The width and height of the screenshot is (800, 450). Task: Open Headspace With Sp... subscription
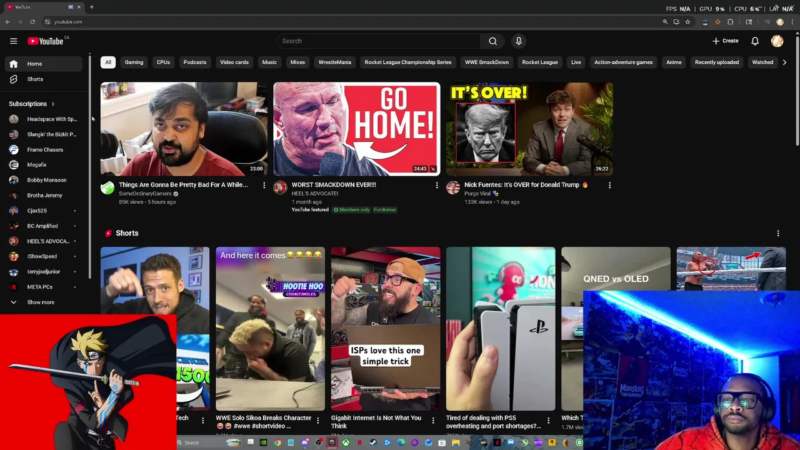pos(44,119)
